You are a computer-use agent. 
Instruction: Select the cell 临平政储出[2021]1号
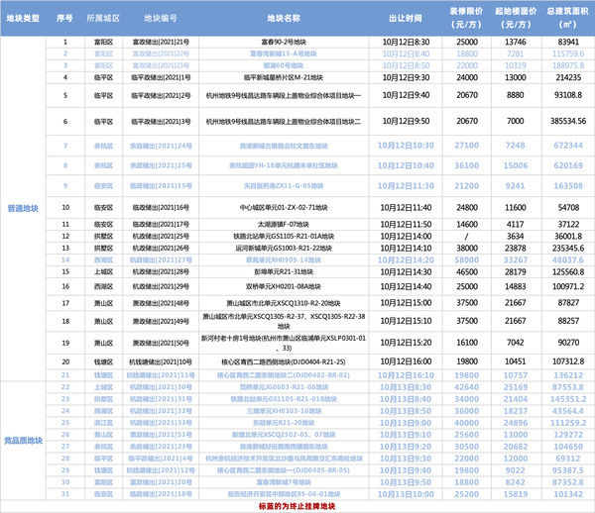tap(161, 77)
